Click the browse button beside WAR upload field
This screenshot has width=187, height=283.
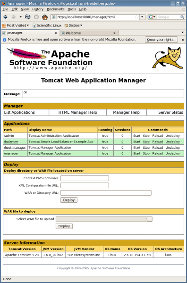(x=150, y=219)
